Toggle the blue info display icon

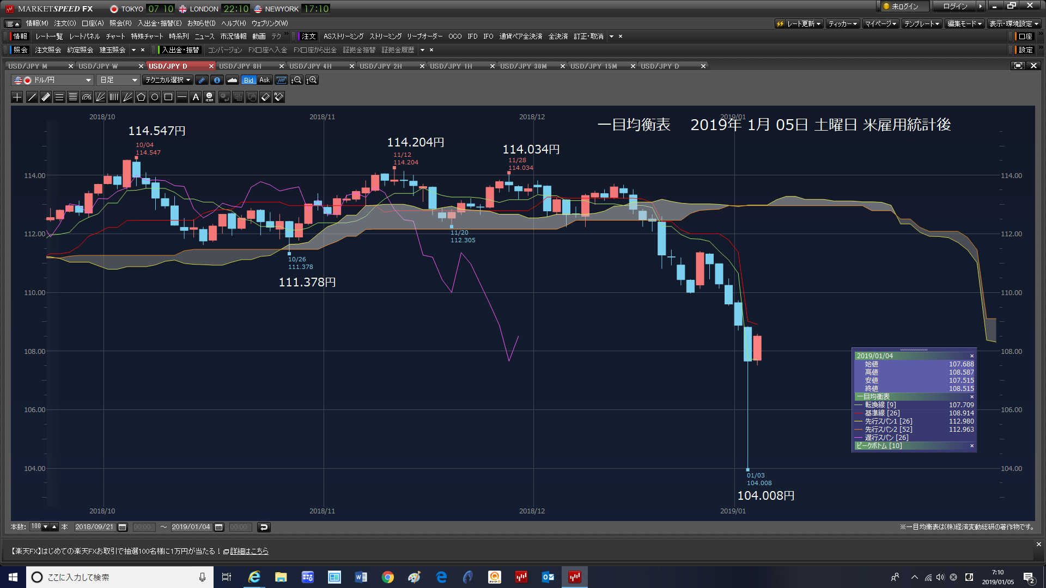coord(217,80)
